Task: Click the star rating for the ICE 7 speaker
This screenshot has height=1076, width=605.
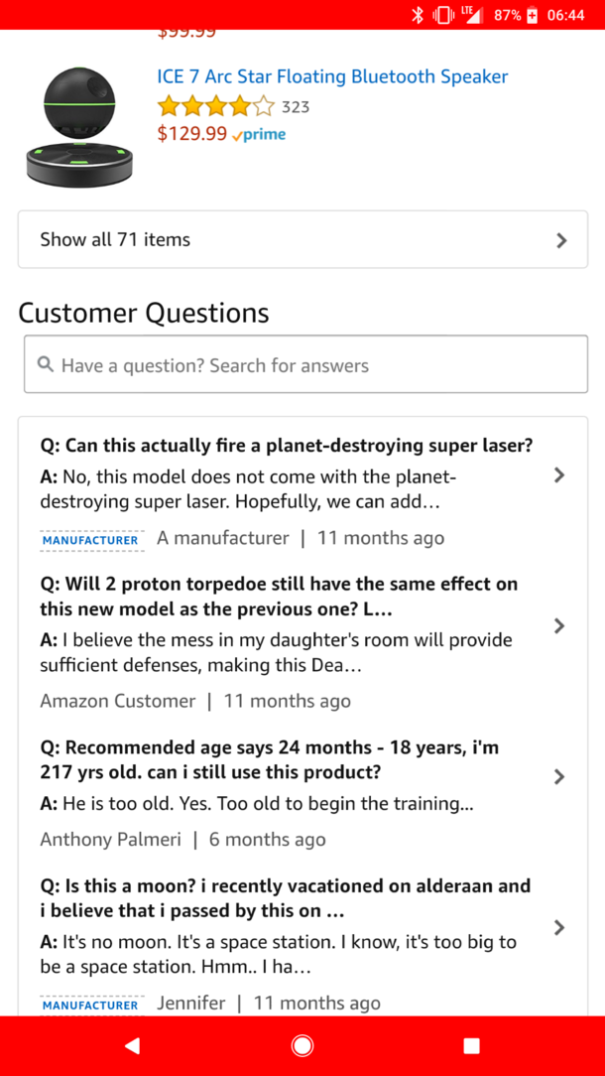Action: coord(215,106)
